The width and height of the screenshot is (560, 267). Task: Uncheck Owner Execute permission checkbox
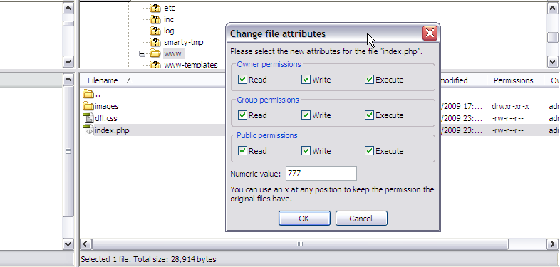369,79
